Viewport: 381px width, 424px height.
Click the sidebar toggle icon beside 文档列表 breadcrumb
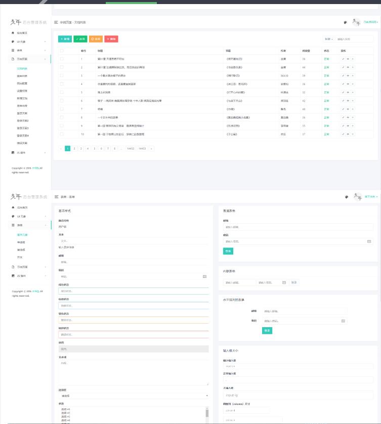click(x=56, y=23)
